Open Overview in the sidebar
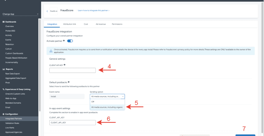The height and width of the screenshot is (136, 264). click(x=10, y=26)
